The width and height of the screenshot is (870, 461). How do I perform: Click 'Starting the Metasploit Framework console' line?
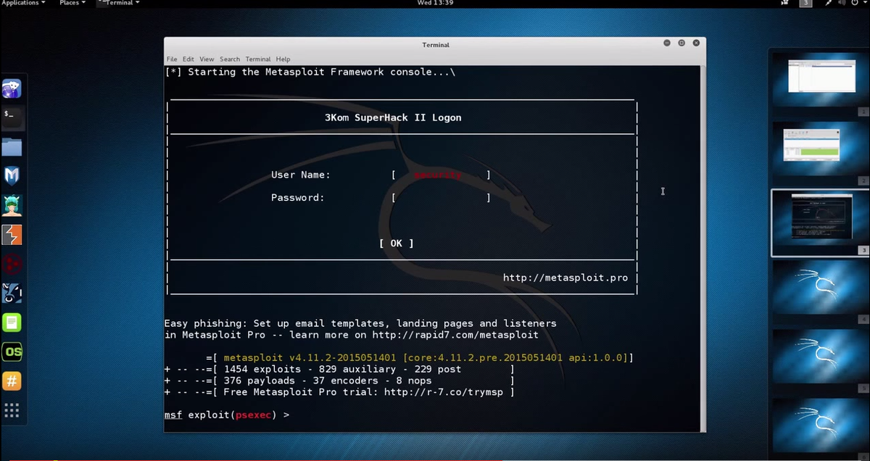pos(310,72)
